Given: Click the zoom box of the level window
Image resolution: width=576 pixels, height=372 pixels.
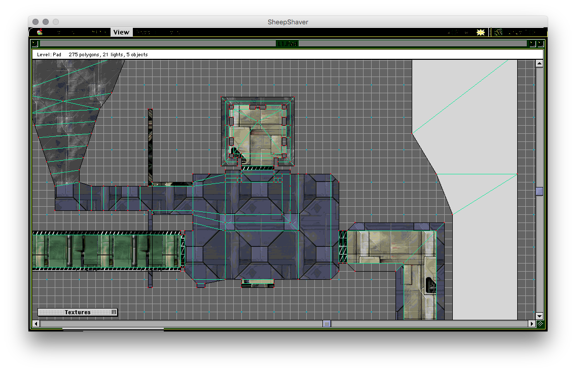Looking at the screenshot, I should click(532, 44).
